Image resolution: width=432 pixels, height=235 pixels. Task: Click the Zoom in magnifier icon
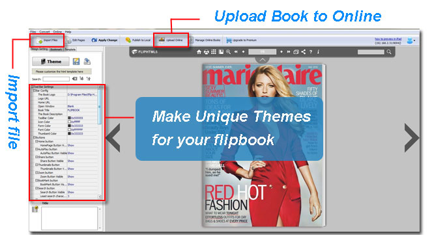tap(229, 51)
